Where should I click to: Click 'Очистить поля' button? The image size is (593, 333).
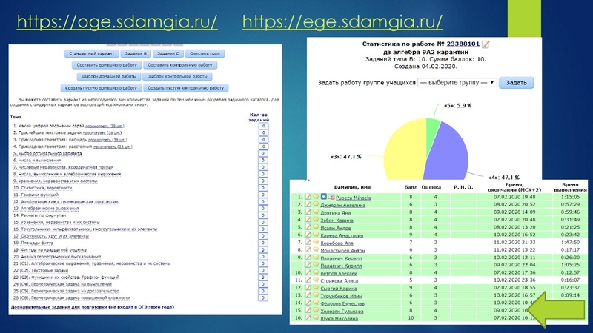coord(205,54)
